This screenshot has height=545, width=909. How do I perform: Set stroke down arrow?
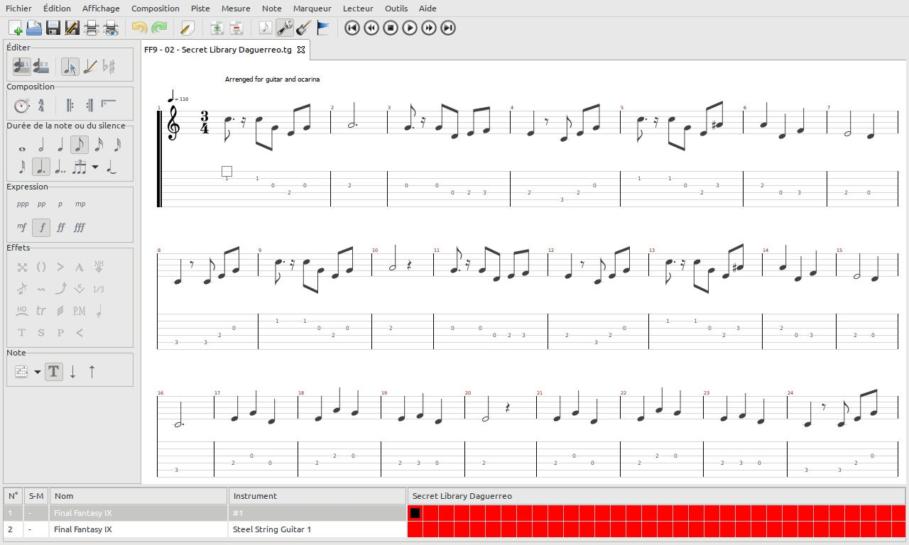click(x=73, y=371)
